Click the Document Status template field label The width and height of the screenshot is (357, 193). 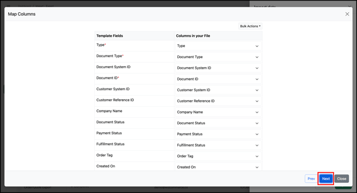point(110,122)
